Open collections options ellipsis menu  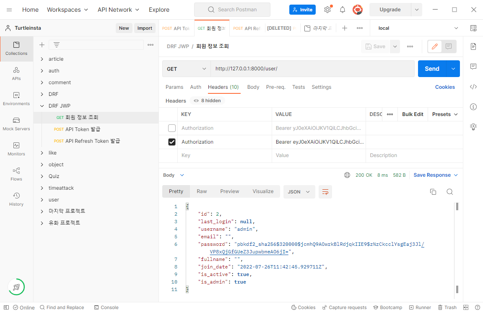pyautogui.click(x=151, y=45)
